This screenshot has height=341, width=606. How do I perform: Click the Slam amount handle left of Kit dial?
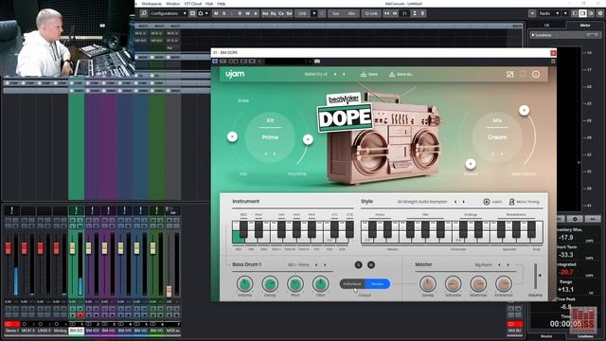(232, 136)
